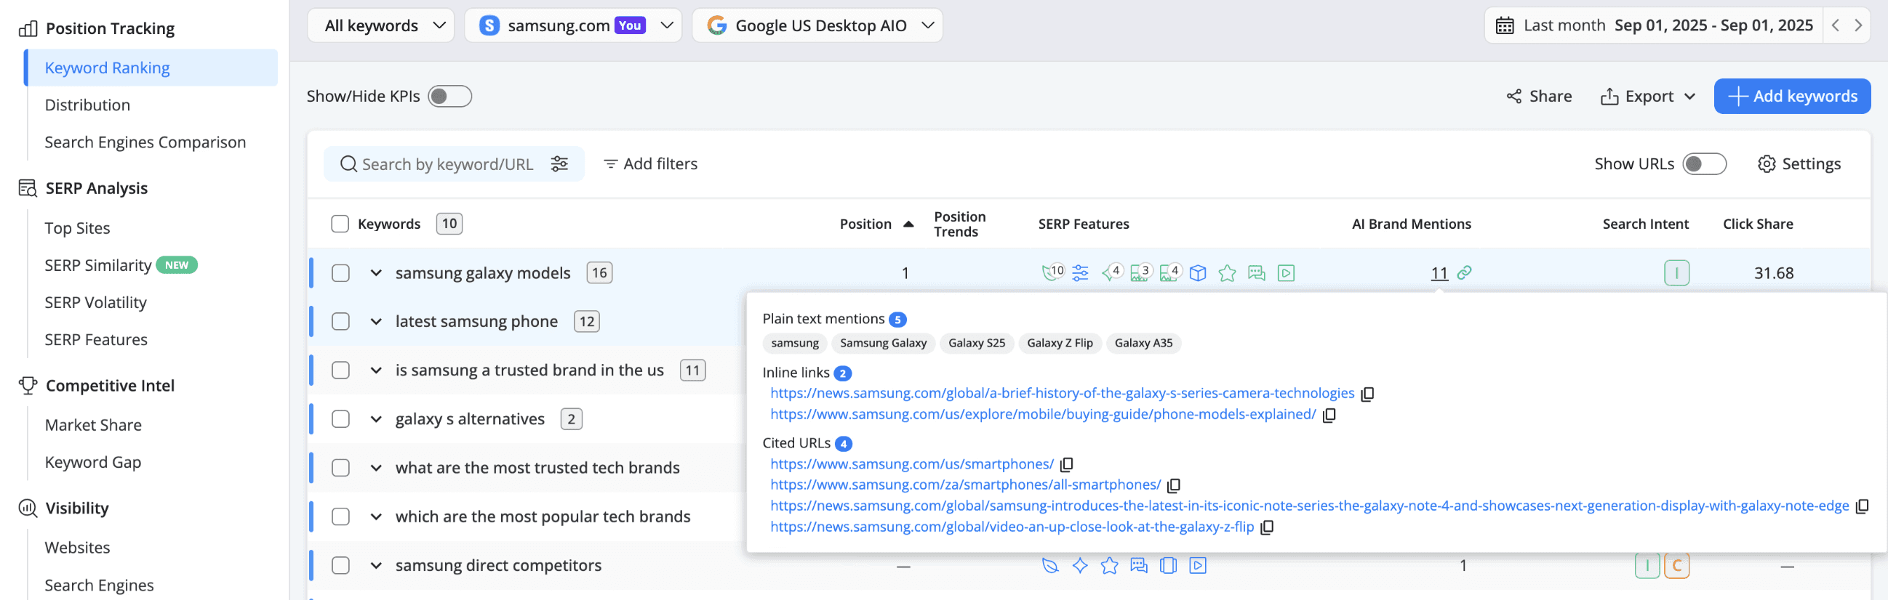Expand the samsung direct competitors row

point(376,566)
